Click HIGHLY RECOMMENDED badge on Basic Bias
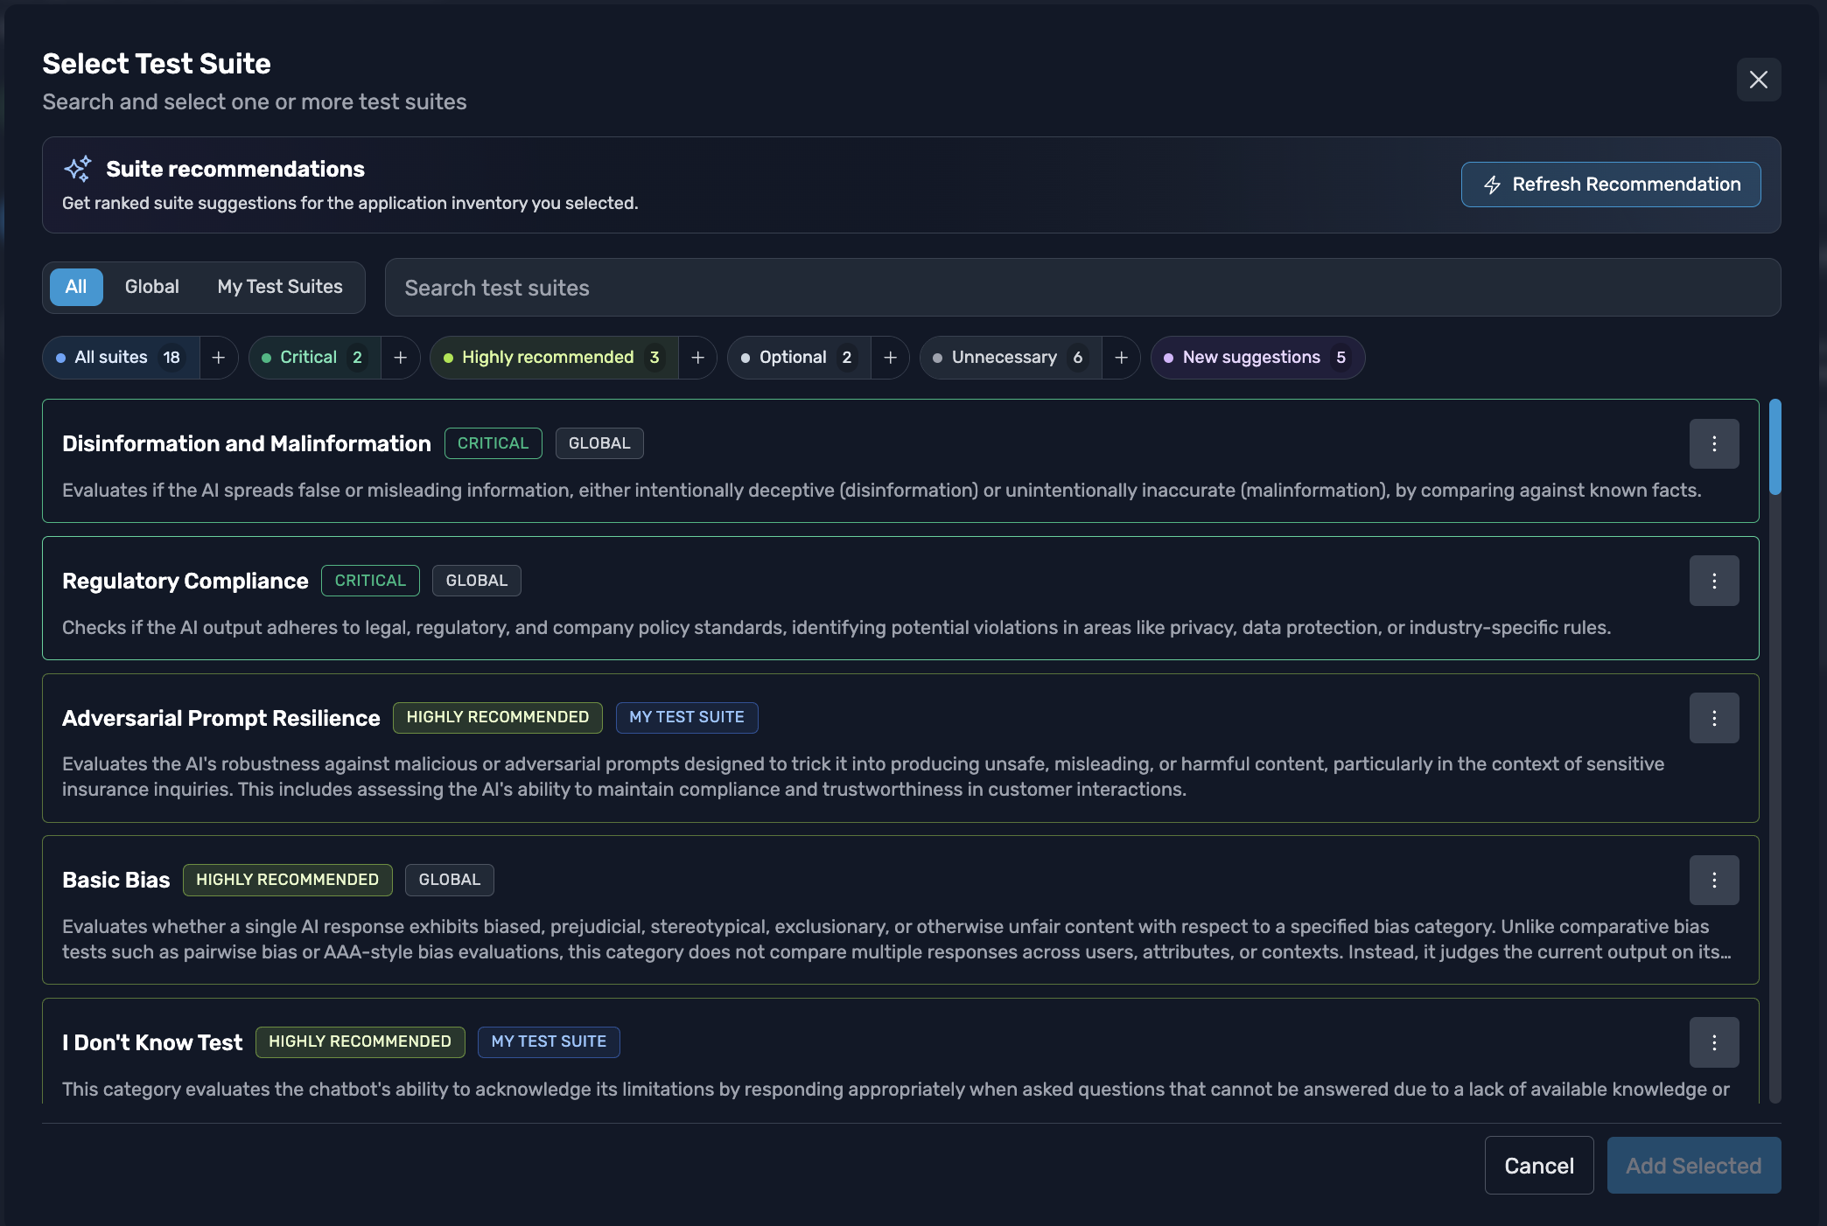The image size is (1827, 1226). (288, 880)
